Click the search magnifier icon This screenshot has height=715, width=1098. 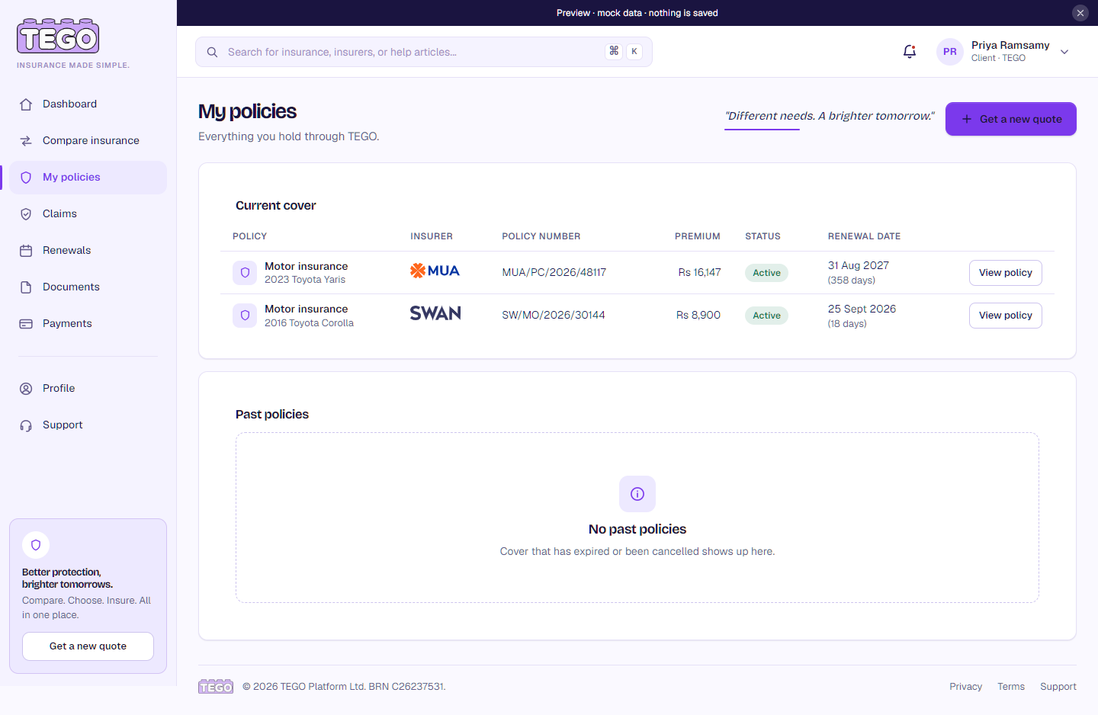212,52
